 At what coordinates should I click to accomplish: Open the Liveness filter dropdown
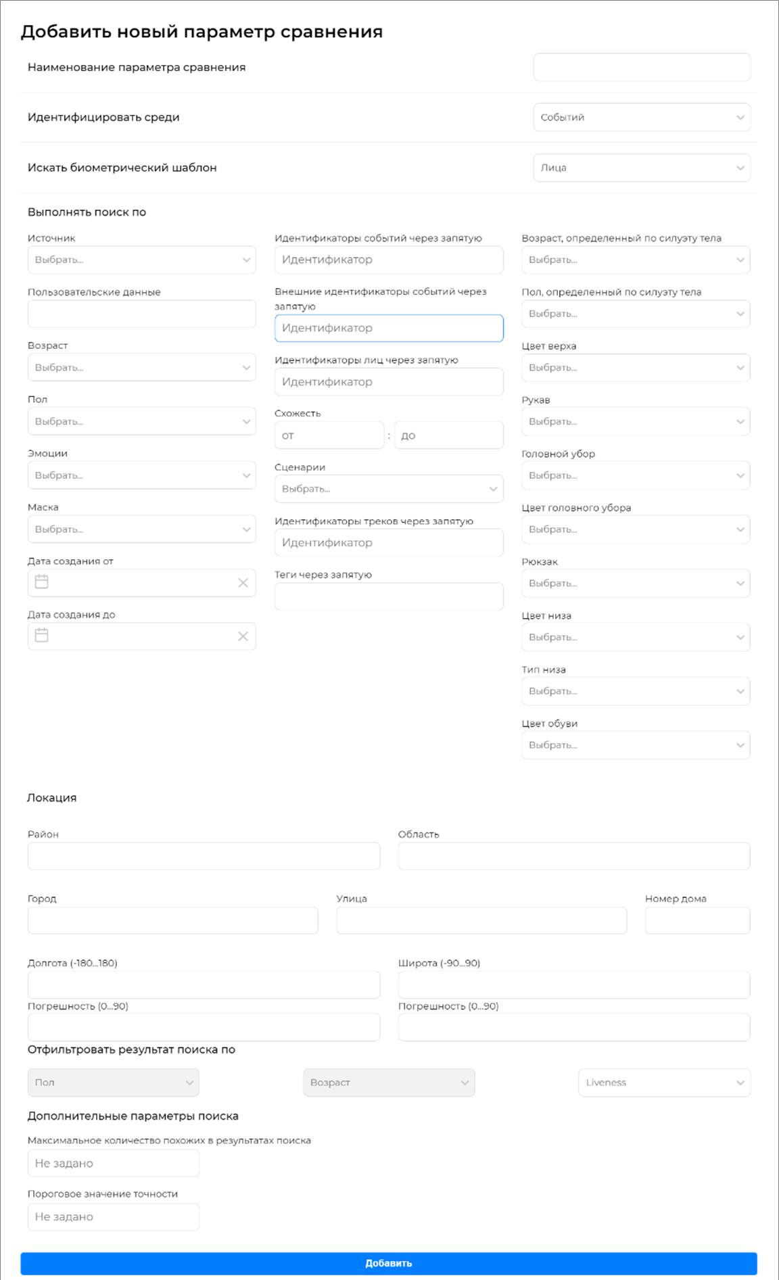(663, 1083)
